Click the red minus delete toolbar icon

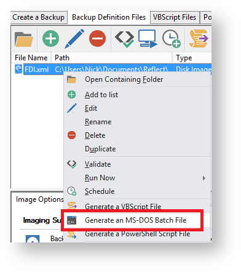pyautogui.click(x=97, y=39)
